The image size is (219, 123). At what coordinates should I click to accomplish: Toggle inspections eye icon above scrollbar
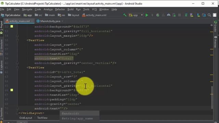[x=211, y=25]
